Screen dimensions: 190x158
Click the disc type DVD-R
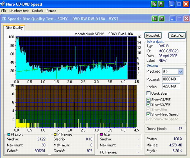[163, 46]
